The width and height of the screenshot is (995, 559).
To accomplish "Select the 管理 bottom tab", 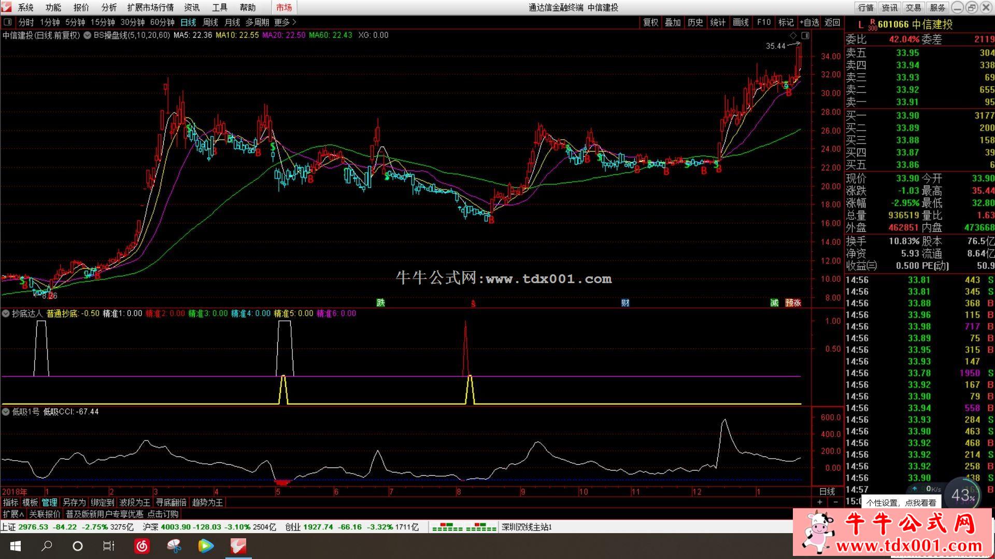I will [50, 502].
